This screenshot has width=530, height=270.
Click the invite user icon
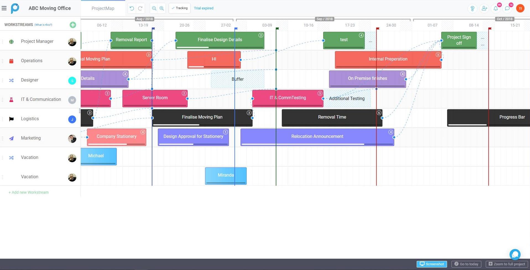click(x=484, y=8)
